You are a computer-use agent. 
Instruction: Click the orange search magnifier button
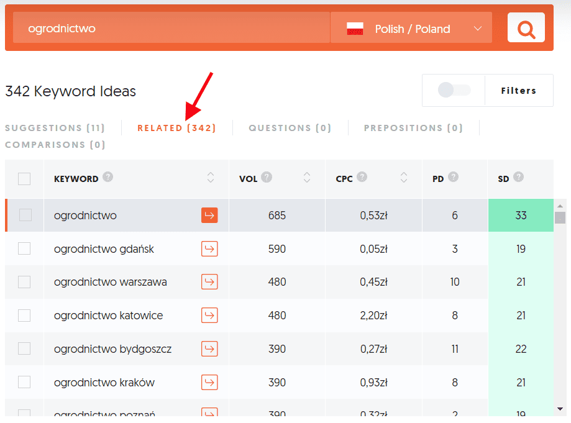(x=526, y=27)
